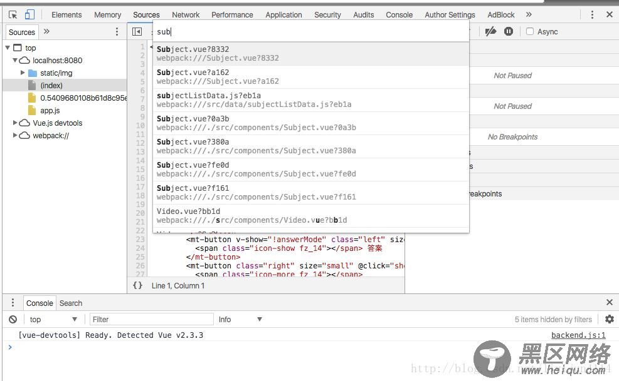Open the Security tab
Image resolution: width=619 pixels, height=381 pixels.
327,15
